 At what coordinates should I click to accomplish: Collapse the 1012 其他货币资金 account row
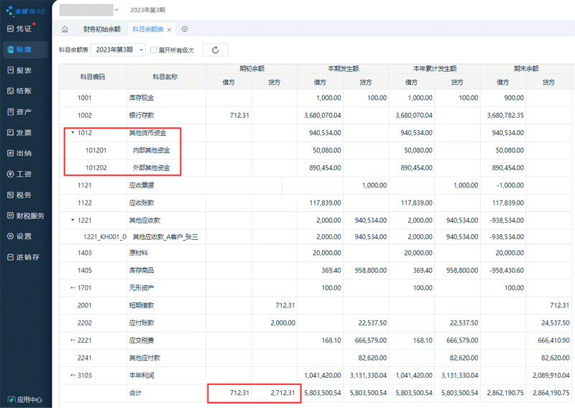point(73,133)
